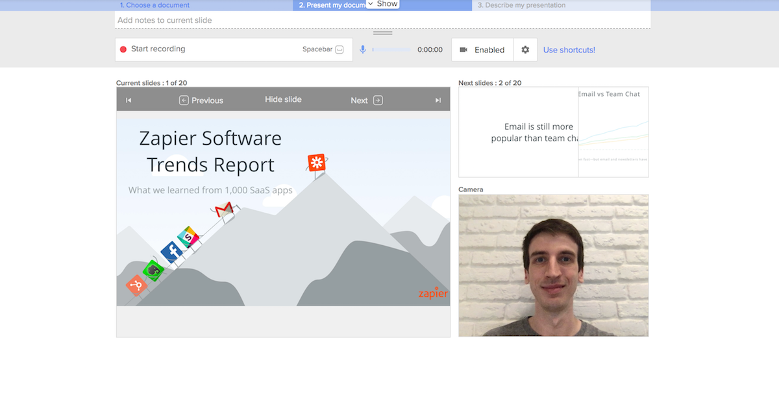Click Current slides 1 of 20 label

[151, 83]
